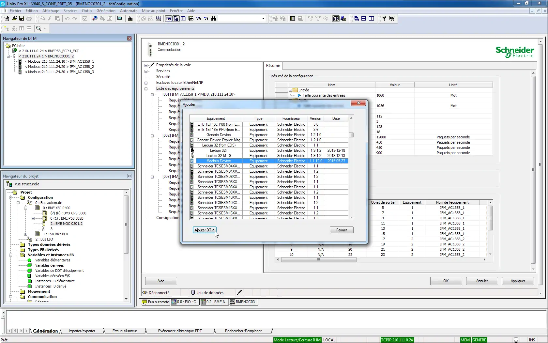Image resolution: width=548 pixels, height=343 pixels.
Task: Open the Affichage menu
Action: click(x=51, y=11)
